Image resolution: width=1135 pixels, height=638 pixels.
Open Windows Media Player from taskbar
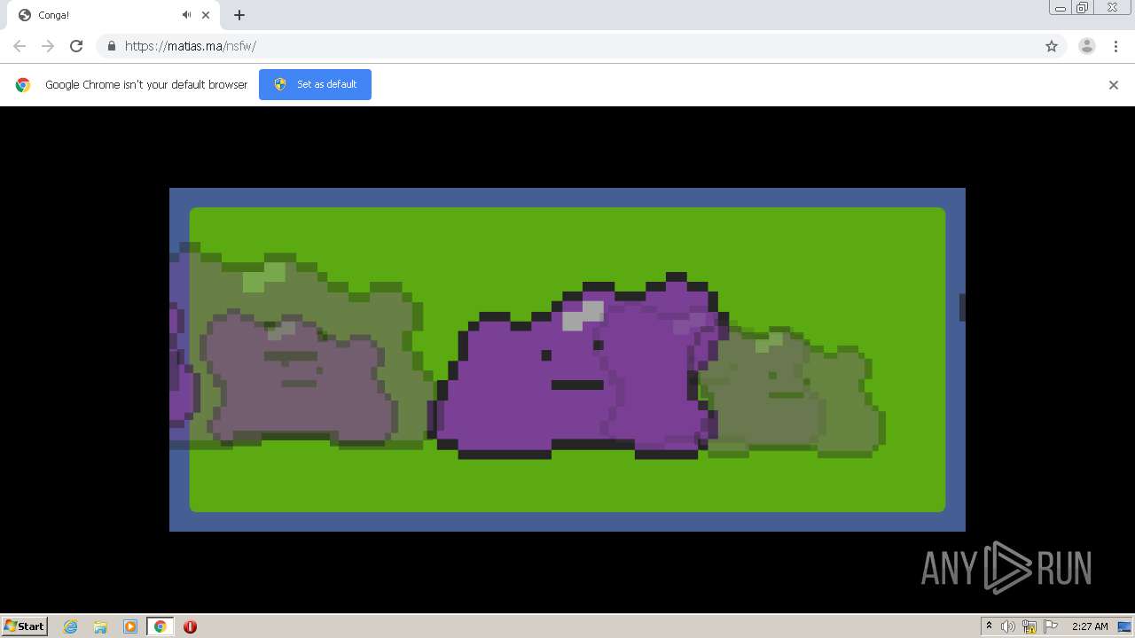(x=130, y=626)
